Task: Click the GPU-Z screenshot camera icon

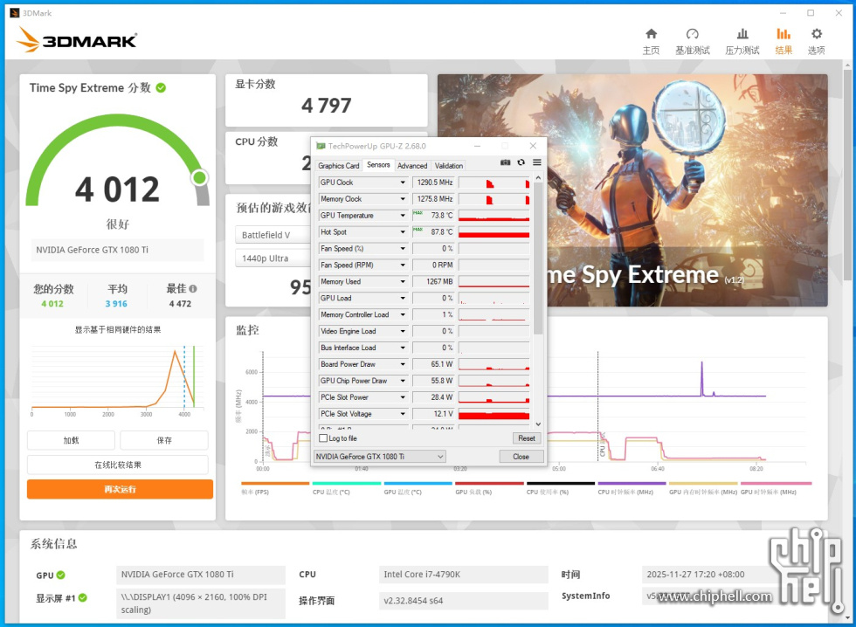Action: point(505,162)
